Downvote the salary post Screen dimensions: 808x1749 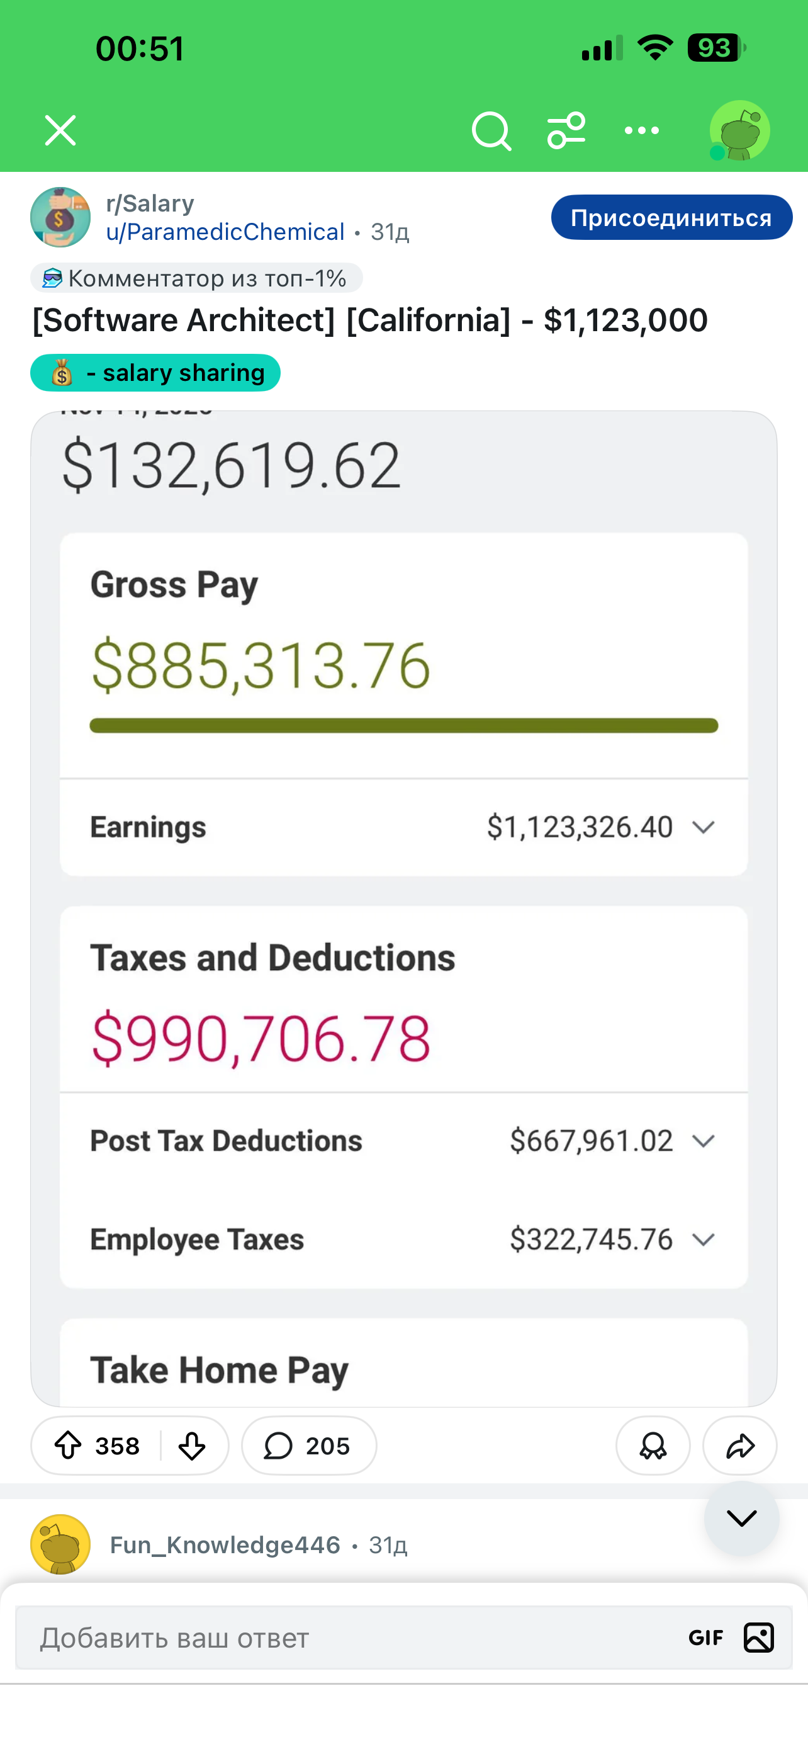(192, 1446)
